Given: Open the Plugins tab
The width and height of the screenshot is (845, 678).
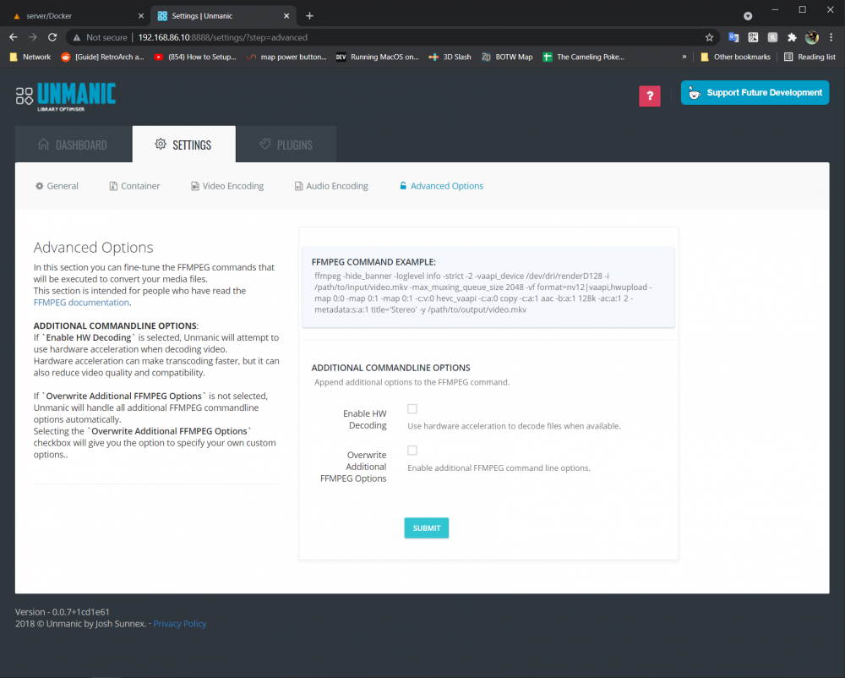Looking at the screenshot, I should pos(286,145).
